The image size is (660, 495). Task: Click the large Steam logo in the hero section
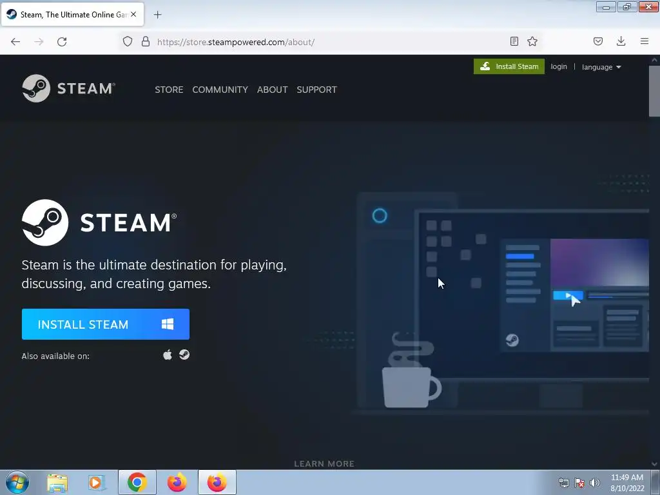[99, 222]
